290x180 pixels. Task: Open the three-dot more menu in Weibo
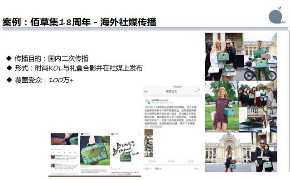click(x=196, y=91)
